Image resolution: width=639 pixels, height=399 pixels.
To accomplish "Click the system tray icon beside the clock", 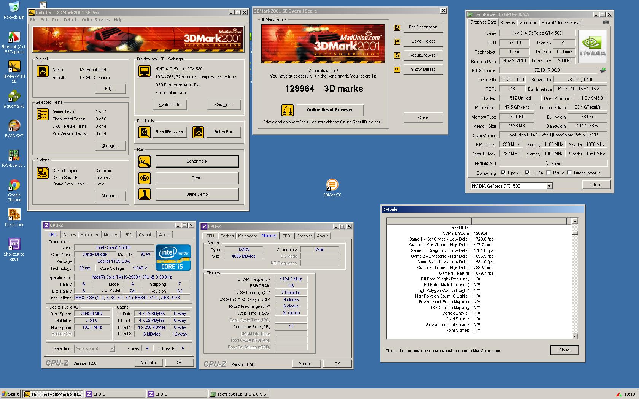I will (x=619, y=394).
